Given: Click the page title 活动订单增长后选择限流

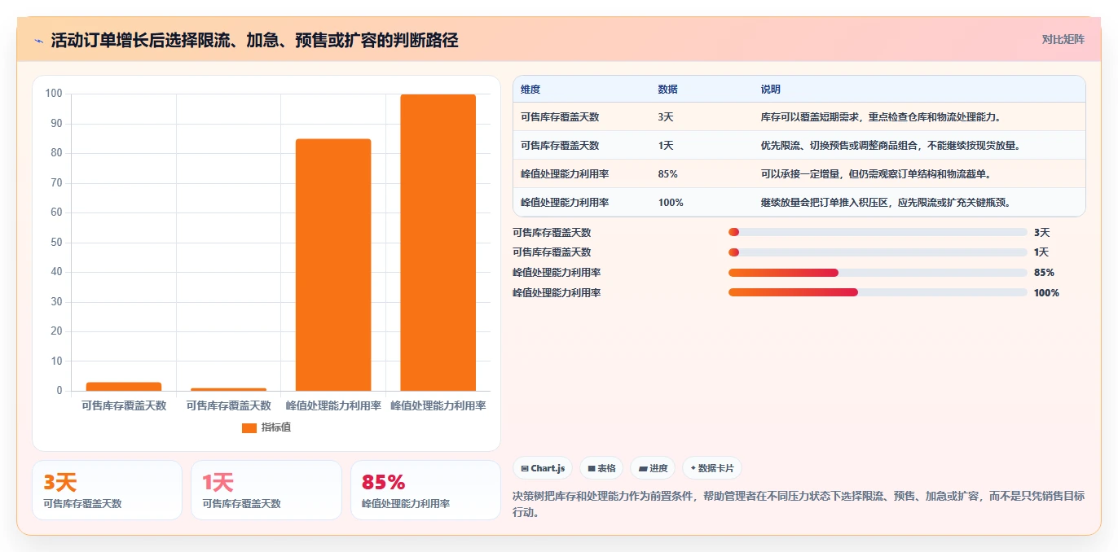Looking at the screenshot, I should pos(254,41).
